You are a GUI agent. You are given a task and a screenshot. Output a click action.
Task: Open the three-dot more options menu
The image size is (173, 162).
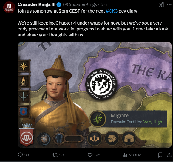point(169,5)
